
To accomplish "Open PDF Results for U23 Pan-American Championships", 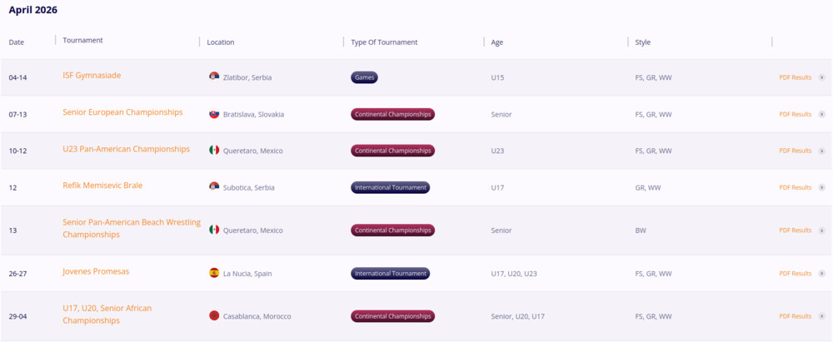I will point(795,151).
